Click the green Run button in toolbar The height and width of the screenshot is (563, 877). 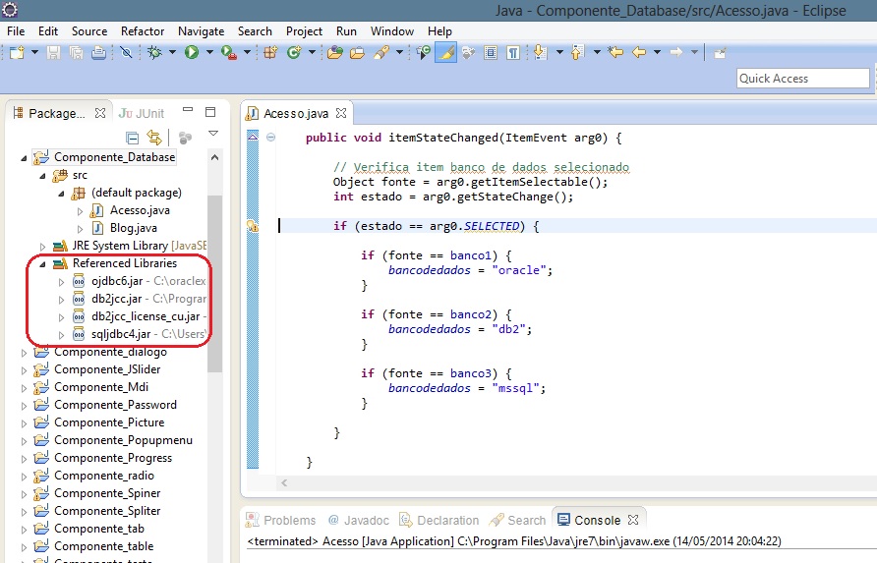[x=191, y=52]
